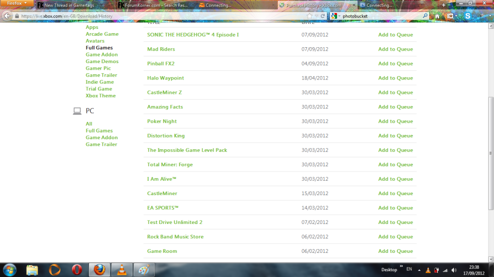The width and height of the screenshot is (494, 277).
Task: Close the Purchase History tab
Action: click(x=354, y=5)
